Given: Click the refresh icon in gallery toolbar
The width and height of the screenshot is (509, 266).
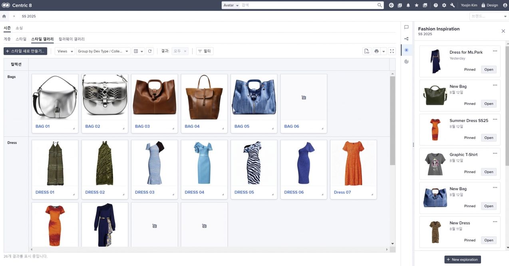Looking at the screenshot, I should tap(149, 51).
